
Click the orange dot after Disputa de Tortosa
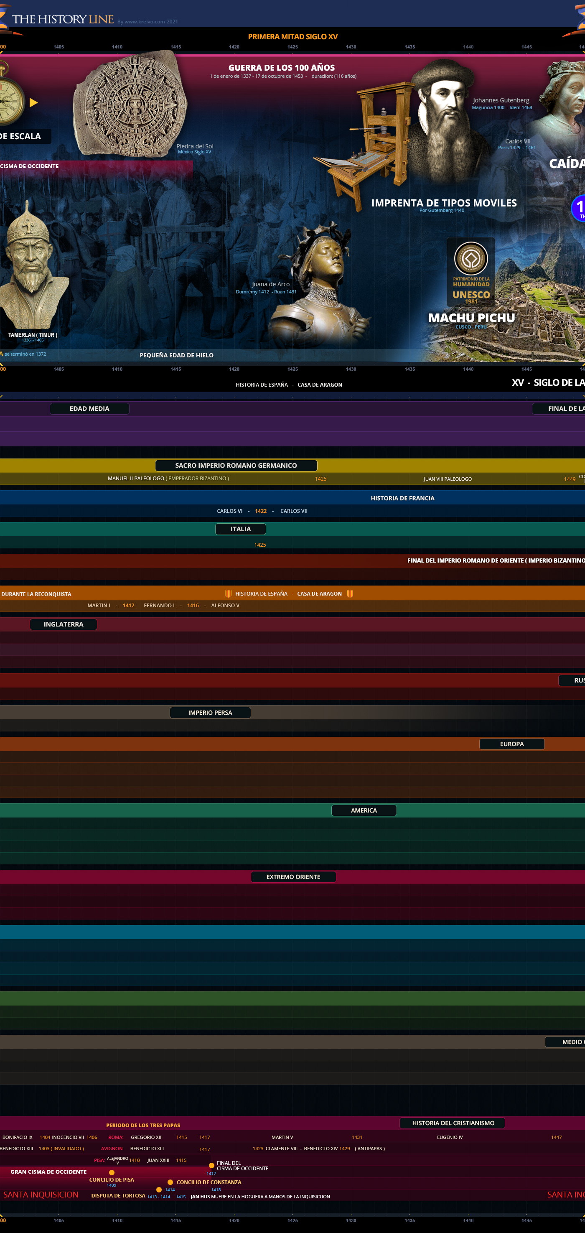[x=159, y=1190]
